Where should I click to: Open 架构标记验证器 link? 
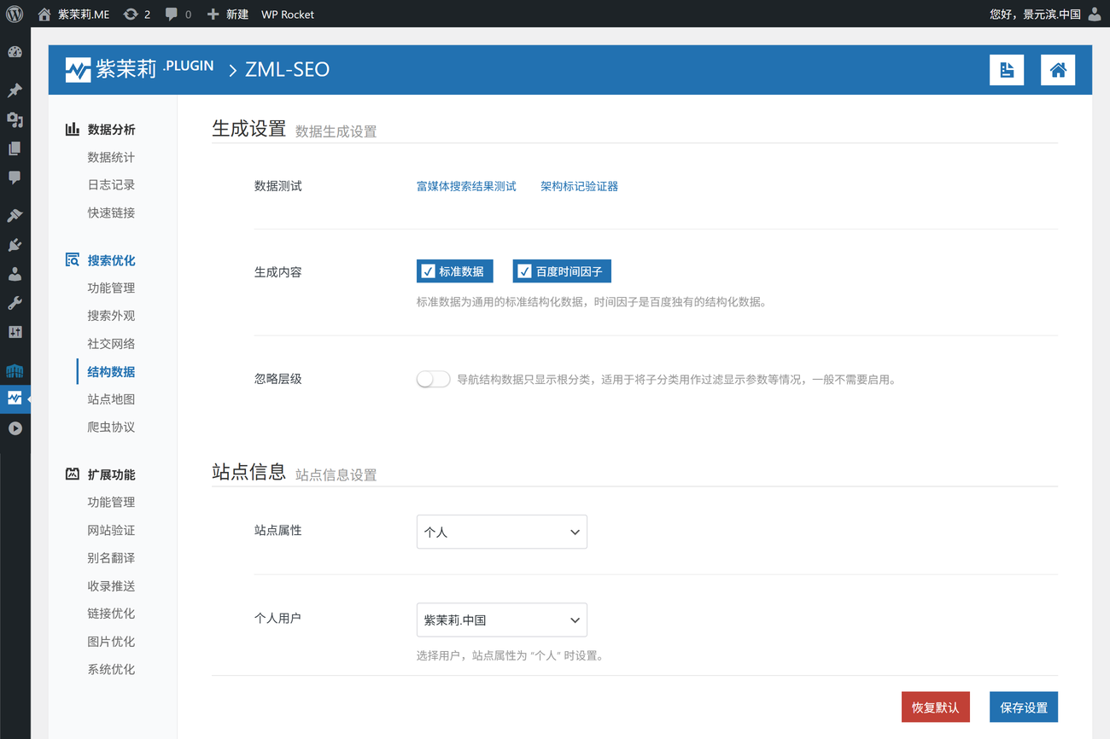coord(579,186)
